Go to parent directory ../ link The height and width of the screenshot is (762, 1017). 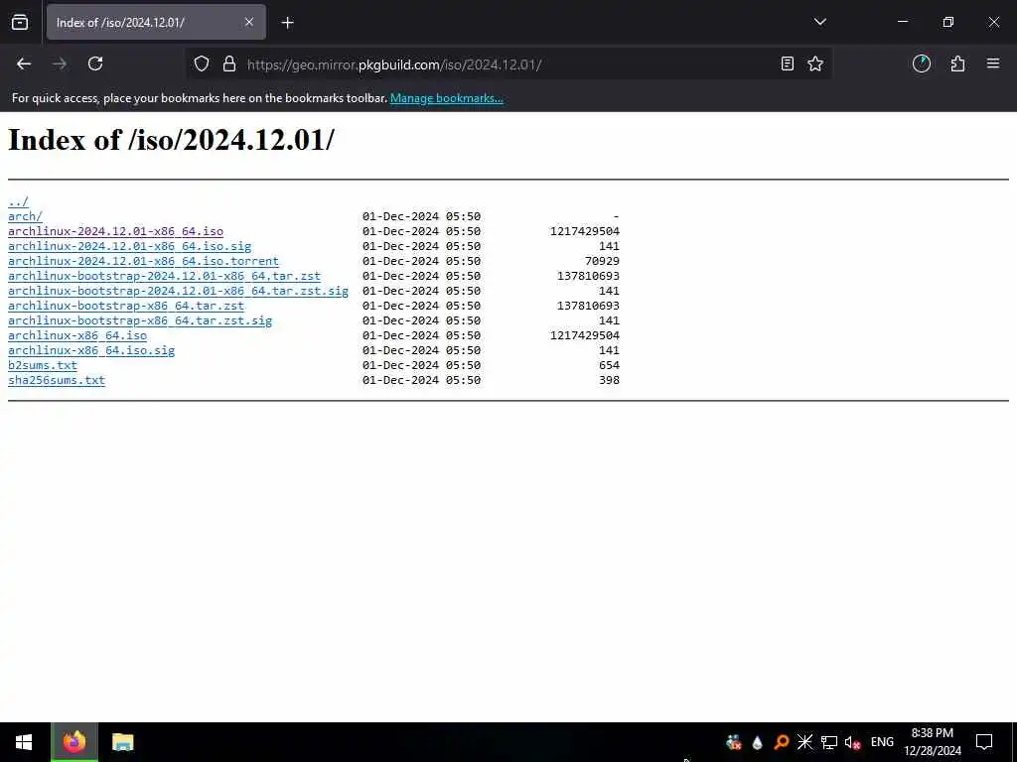(x=18, y=201)
